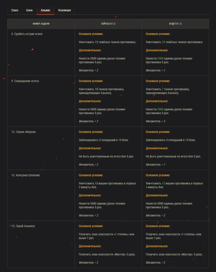Select task 5. Срубить острие атаки

(x=27, y=34)
